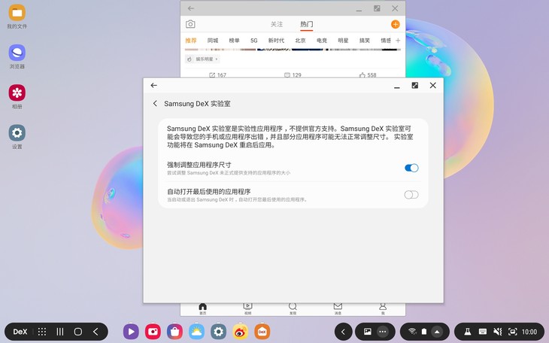The image size is (549, 343).
Task: Expand the 娱乐明星 topic tag in Weibo
Action: (202, 59)
